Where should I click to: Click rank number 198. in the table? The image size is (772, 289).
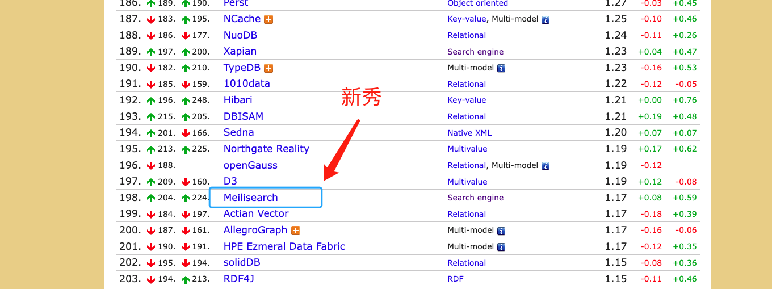tap(130, 198)
